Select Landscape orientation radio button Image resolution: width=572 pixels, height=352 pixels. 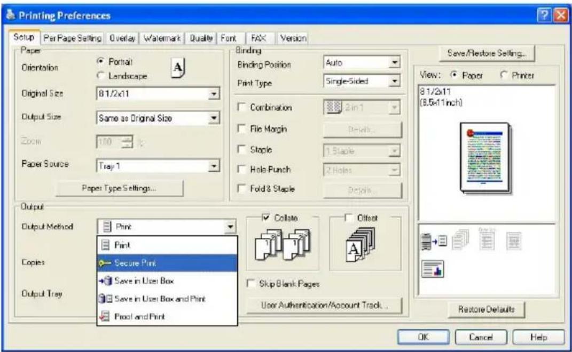coord(101,75)
